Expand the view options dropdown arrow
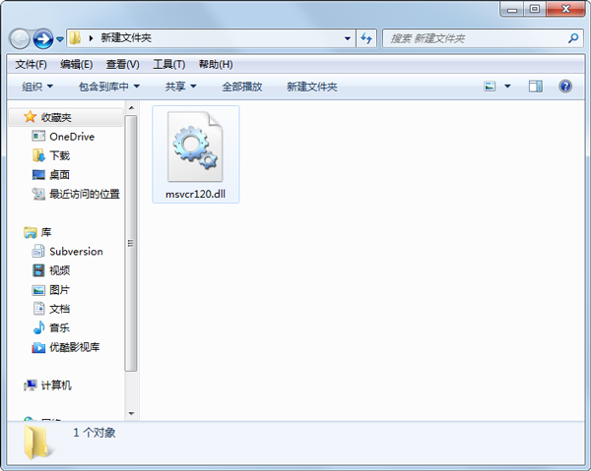The height and width of the screenshot is (471, 591). [x=508, y=87]
